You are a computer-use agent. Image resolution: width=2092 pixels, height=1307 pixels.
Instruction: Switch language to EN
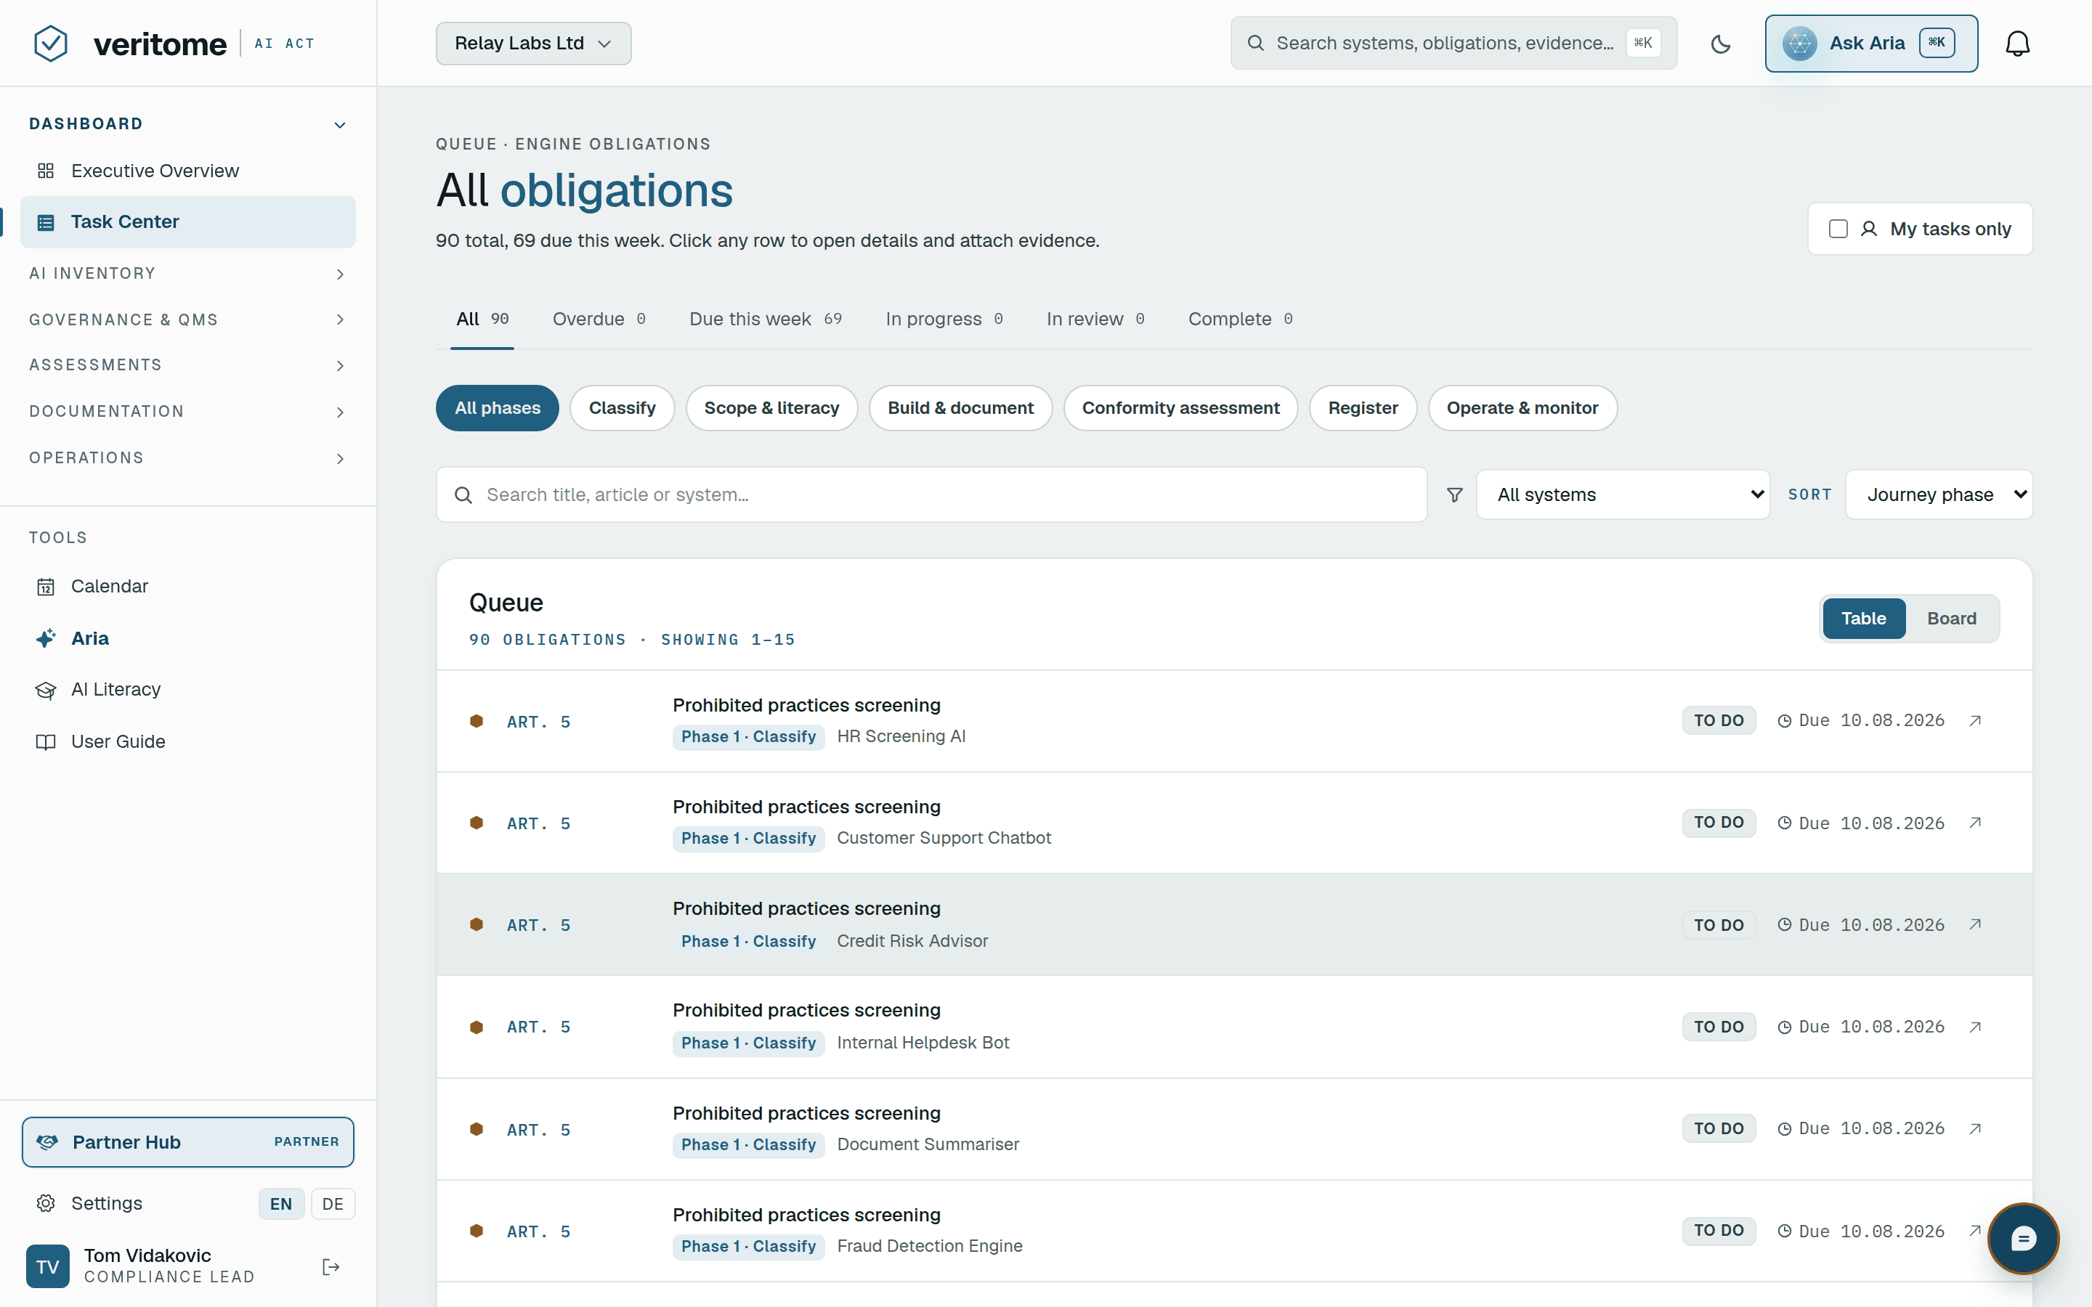tap(281, 1204)
